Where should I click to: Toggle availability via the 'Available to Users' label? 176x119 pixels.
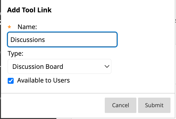[x=43, y=81]
